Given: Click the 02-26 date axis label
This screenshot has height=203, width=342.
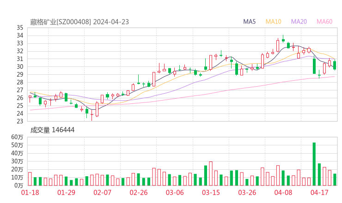Looking at the screenshot, I should point(139,192).
